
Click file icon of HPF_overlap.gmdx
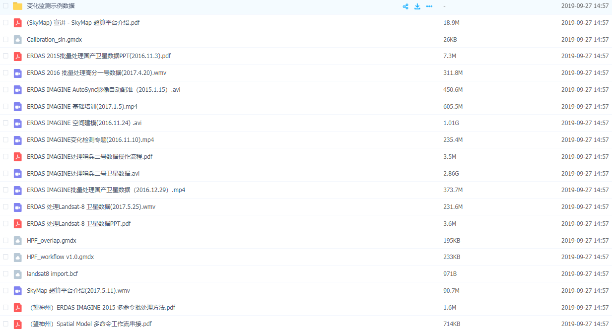pyautogui.click(x=18, y=241)
